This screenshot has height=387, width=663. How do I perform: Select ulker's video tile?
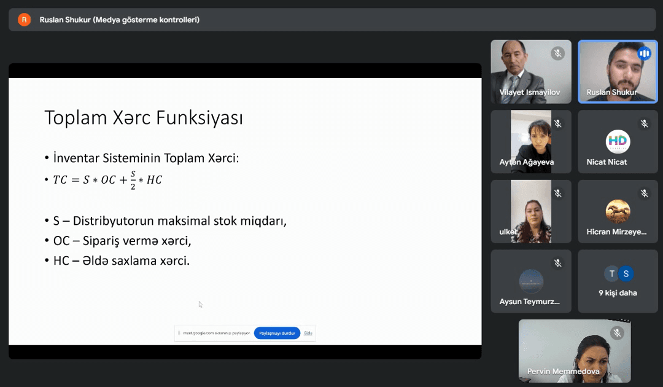click(531, 211)
